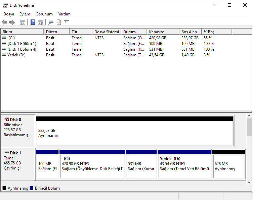Click the 233,07 GB free space cell
253x200 pixels.
pos(190,38)
